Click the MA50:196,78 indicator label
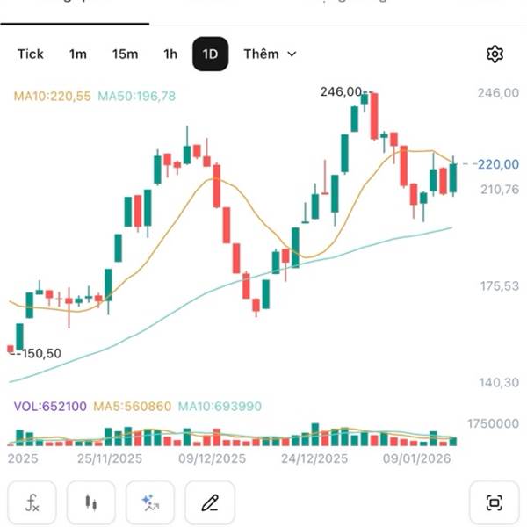This screenshot has height=527, width=527. click(136, 96)
